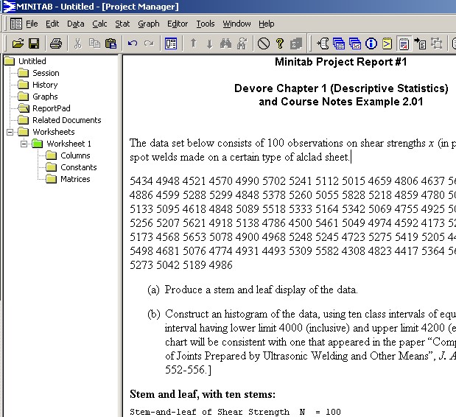
Task: Collapse the Worksheets tree node
Action: click(x=10, y=132)
